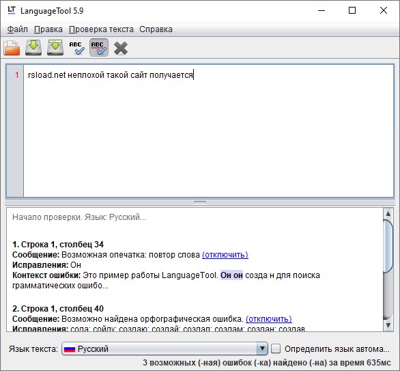Open the Правка menu
The image size is (400, 371).
48,29
